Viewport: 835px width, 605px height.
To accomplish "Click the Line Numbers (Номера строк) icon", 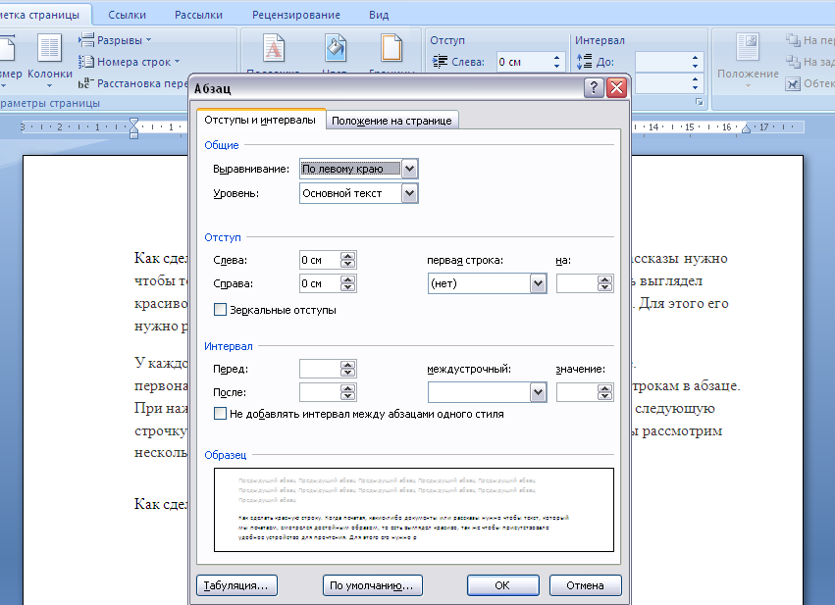I will click(x=86, y=62).
